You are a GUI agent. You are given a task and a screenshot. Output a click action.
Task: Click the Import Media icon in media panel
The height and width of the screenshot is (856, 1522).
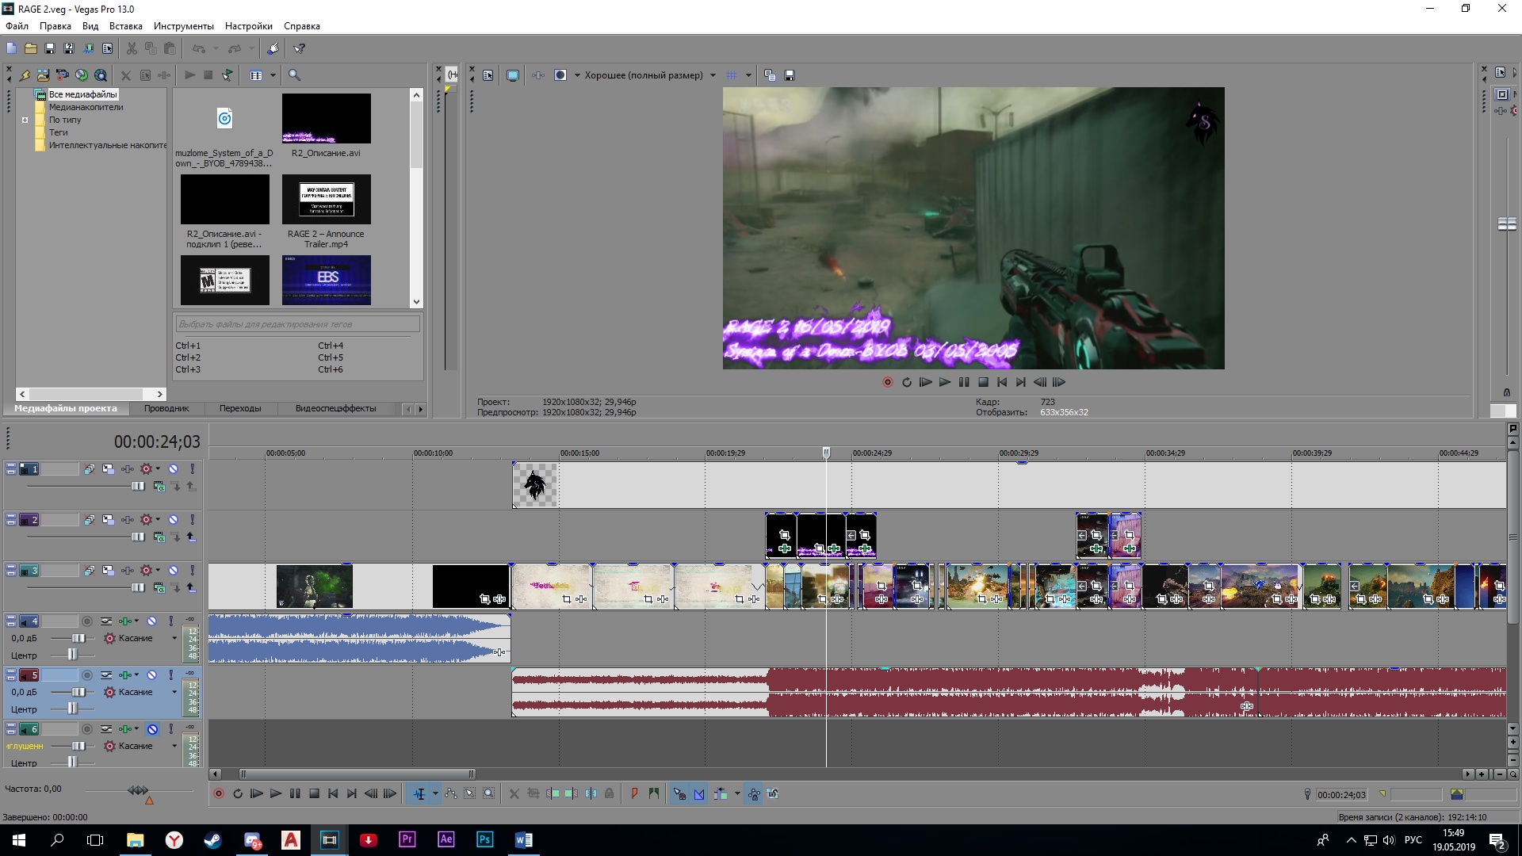43,75
